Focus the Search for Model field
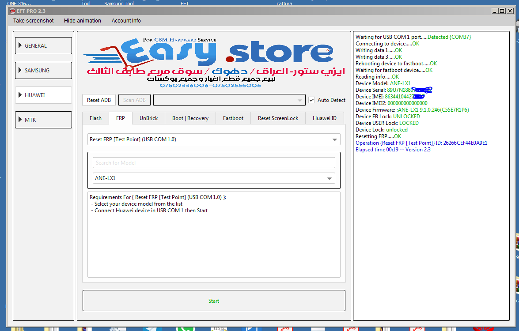The height and width of the screenshot is (331, 519). [x=214, y=163]
